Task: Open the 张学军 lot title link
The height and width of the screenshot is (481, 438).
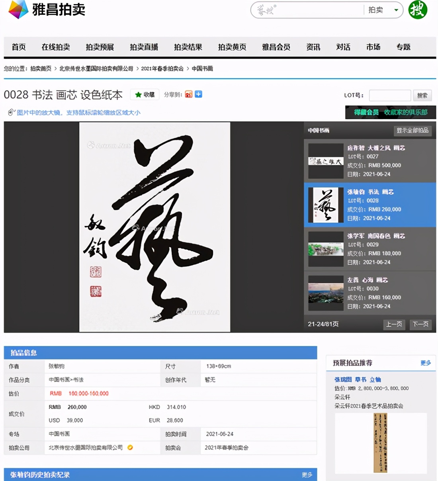Action: (376, 236)
